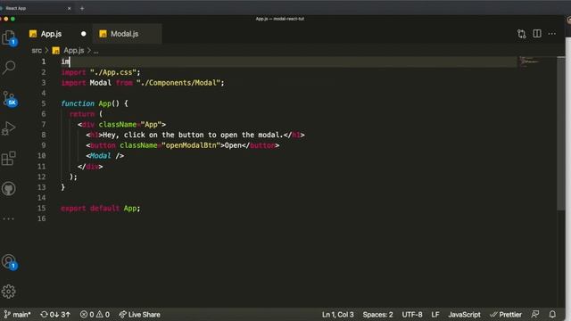
Task: Open changes compare icon in editor toolbar
Action: click(521, 34)
